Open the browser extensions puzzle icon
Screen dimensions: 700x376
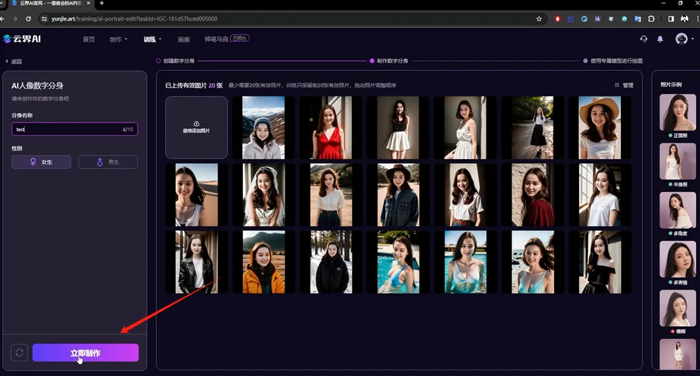point(652,19)
